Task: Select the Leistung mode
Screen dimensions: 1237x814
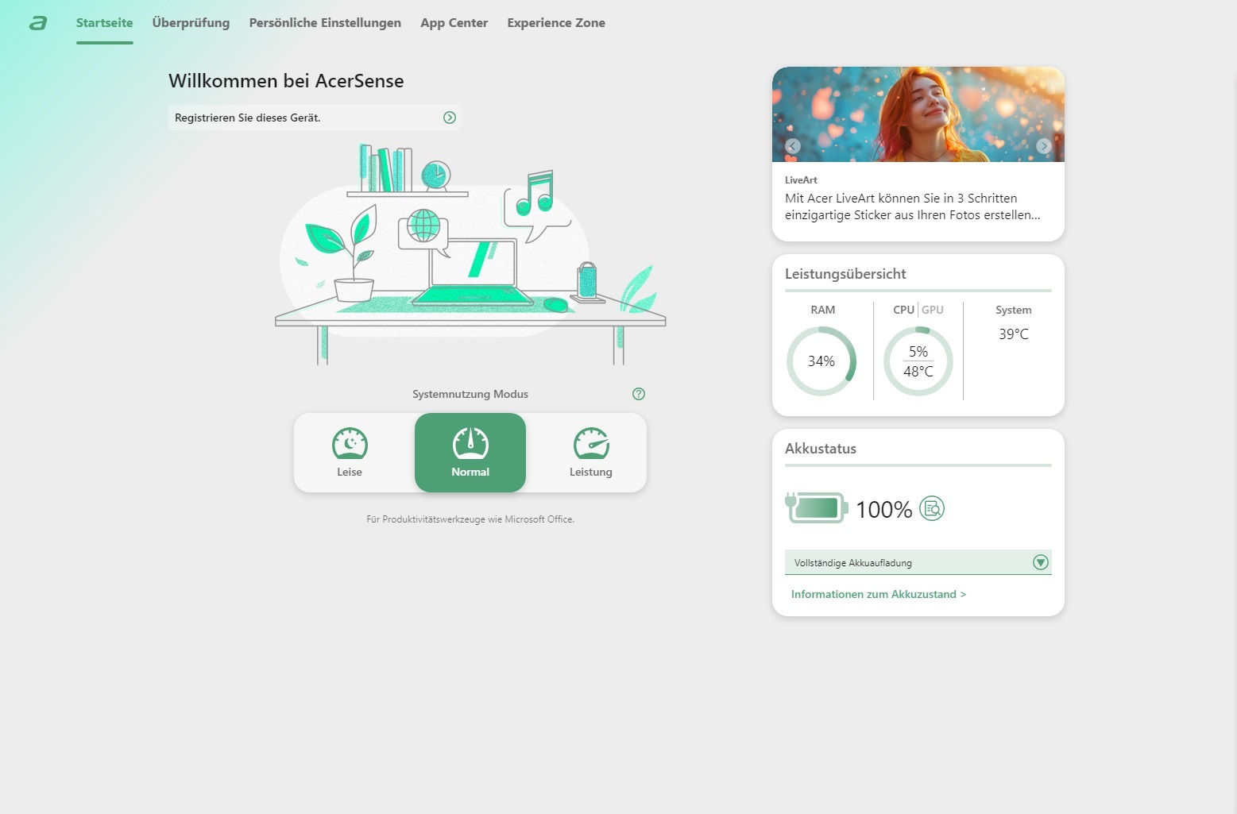Action: click(591, 453)
